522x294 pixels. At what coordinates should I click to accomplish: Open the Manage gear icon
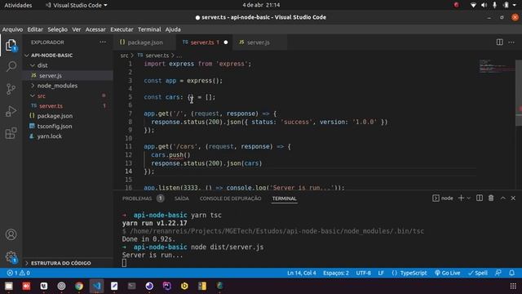point(11,257)
